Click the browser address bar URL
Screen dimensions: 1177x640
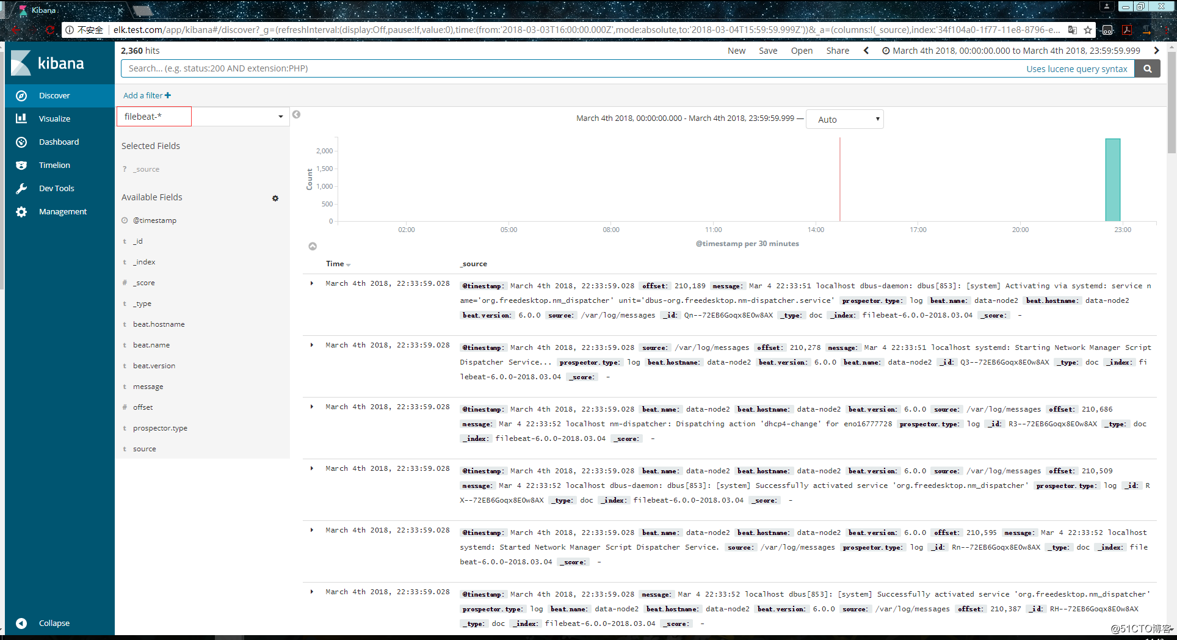click(586, 29)
